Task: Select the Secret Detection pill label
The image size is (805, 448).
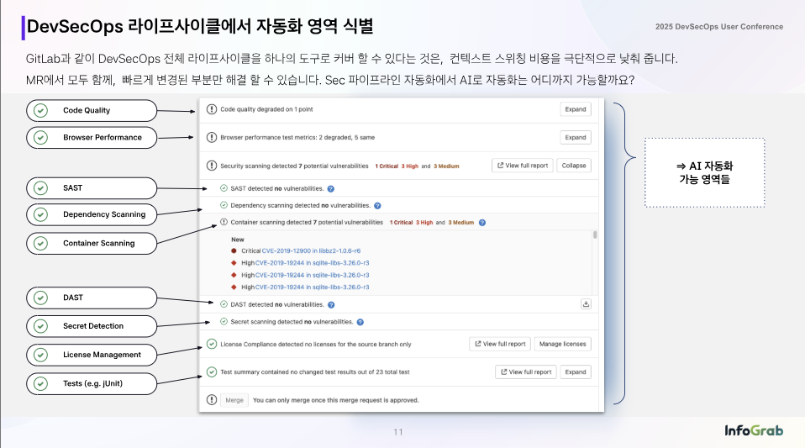Action: [93, 326]
